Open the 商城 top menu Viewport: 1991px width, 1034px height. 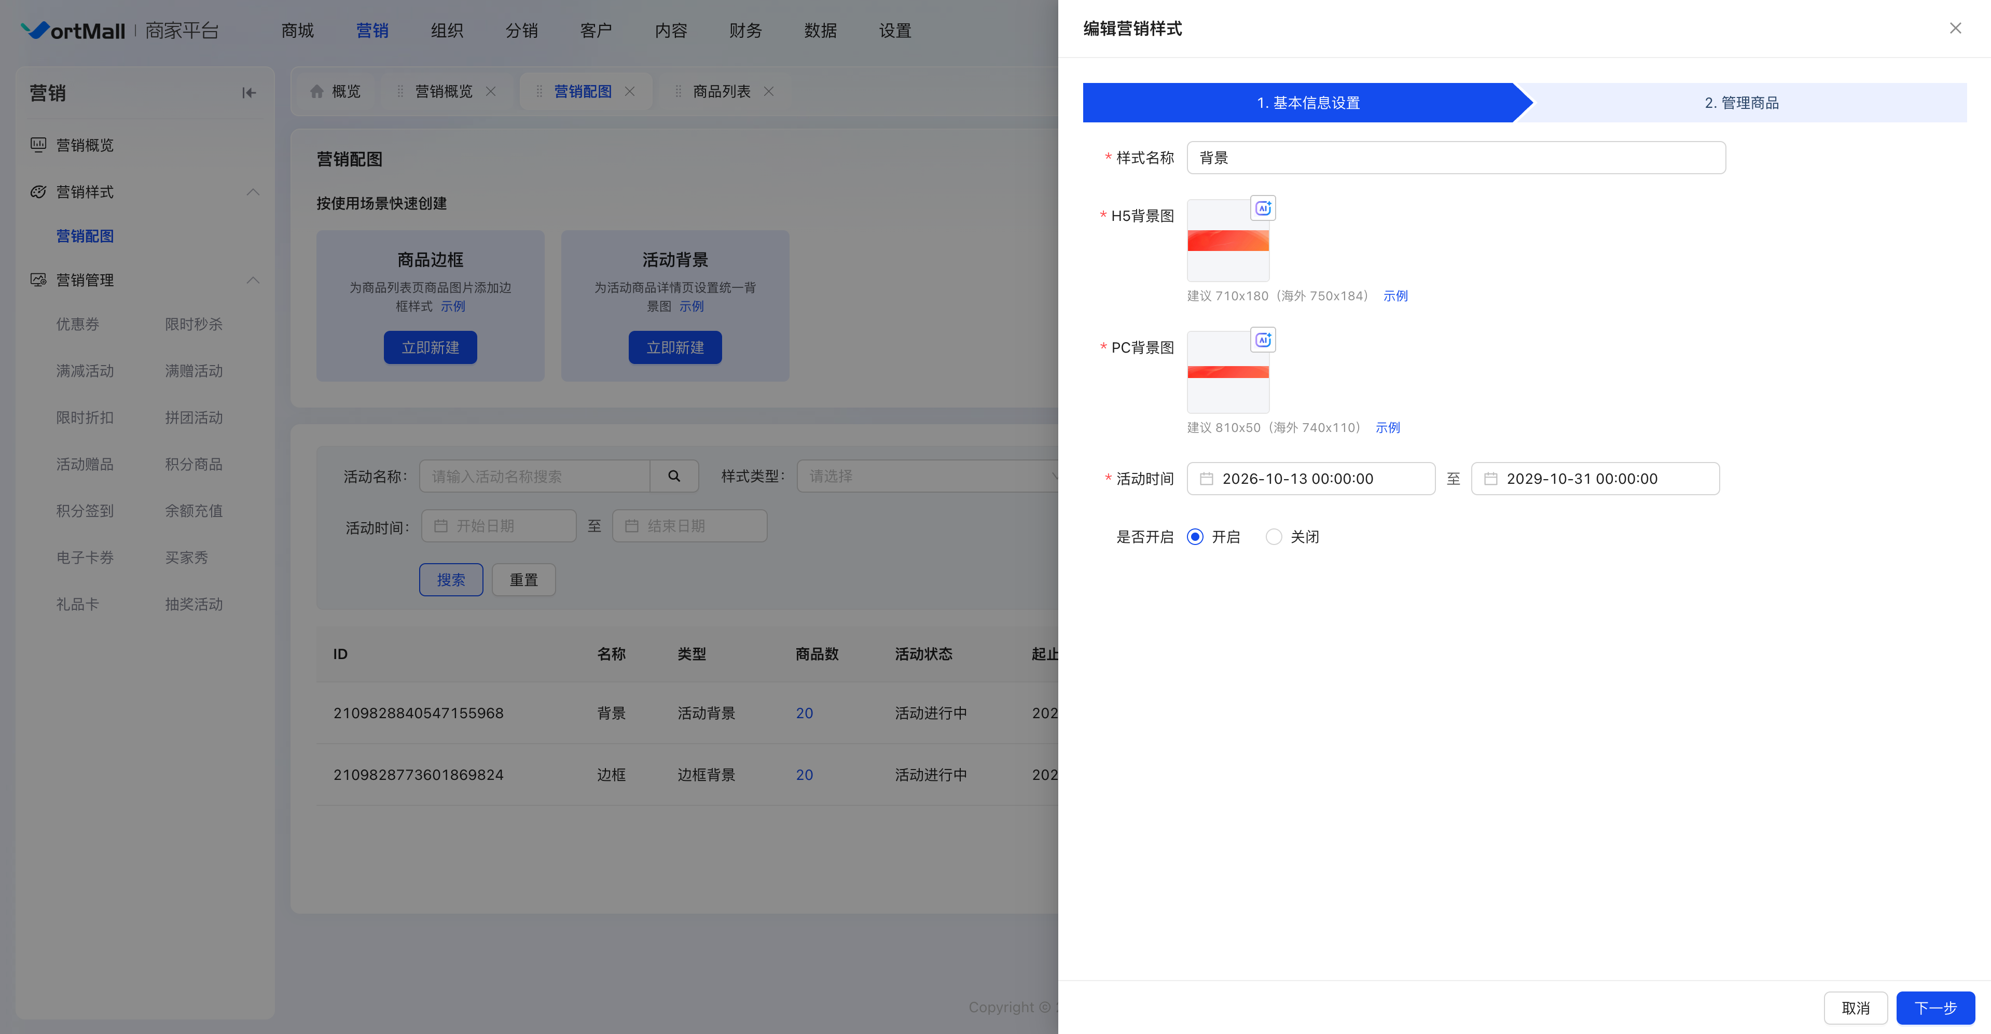click(298, 30)
